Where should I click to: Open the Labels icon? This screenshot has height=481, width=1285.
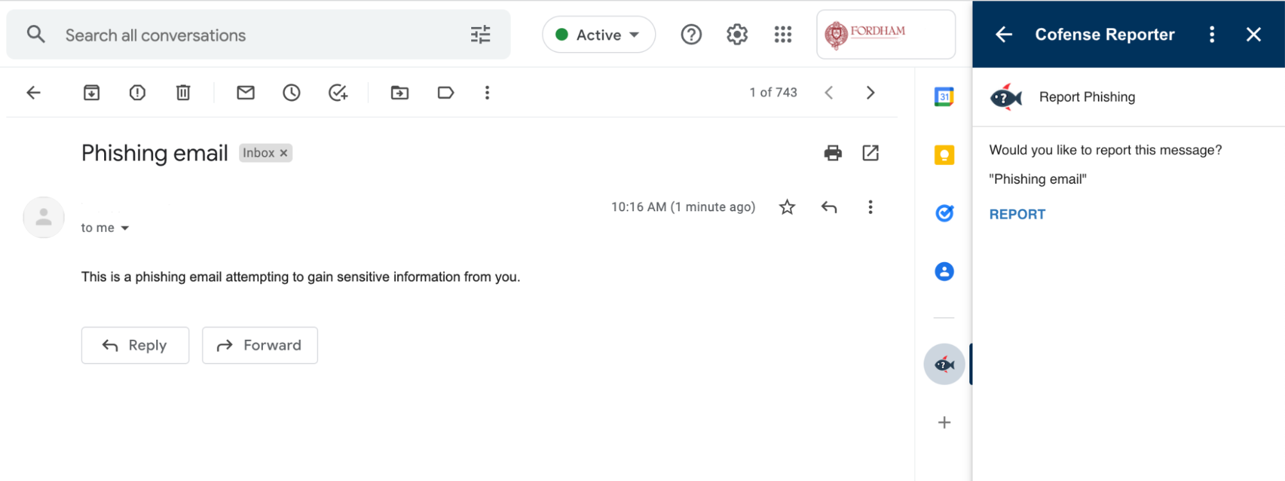pyautogui.click(x=445, y=92)
